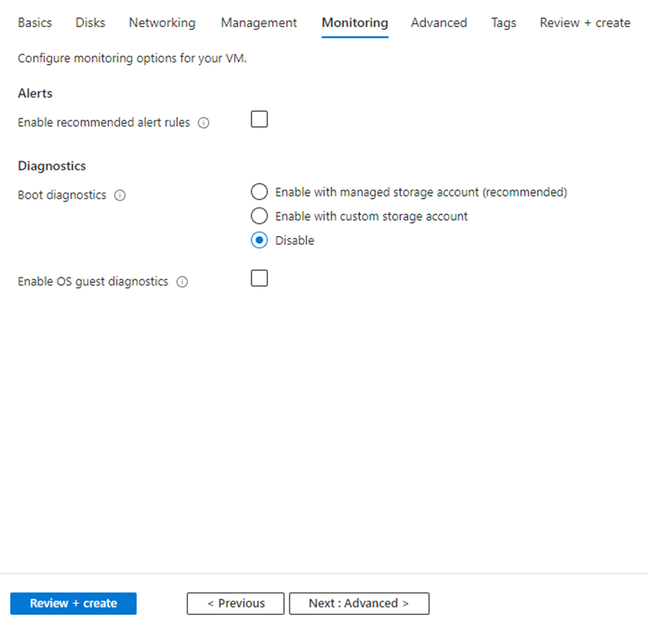Select the Monitoring tab
The width and height of the screenshot is (648, 625).
point(354,23)
